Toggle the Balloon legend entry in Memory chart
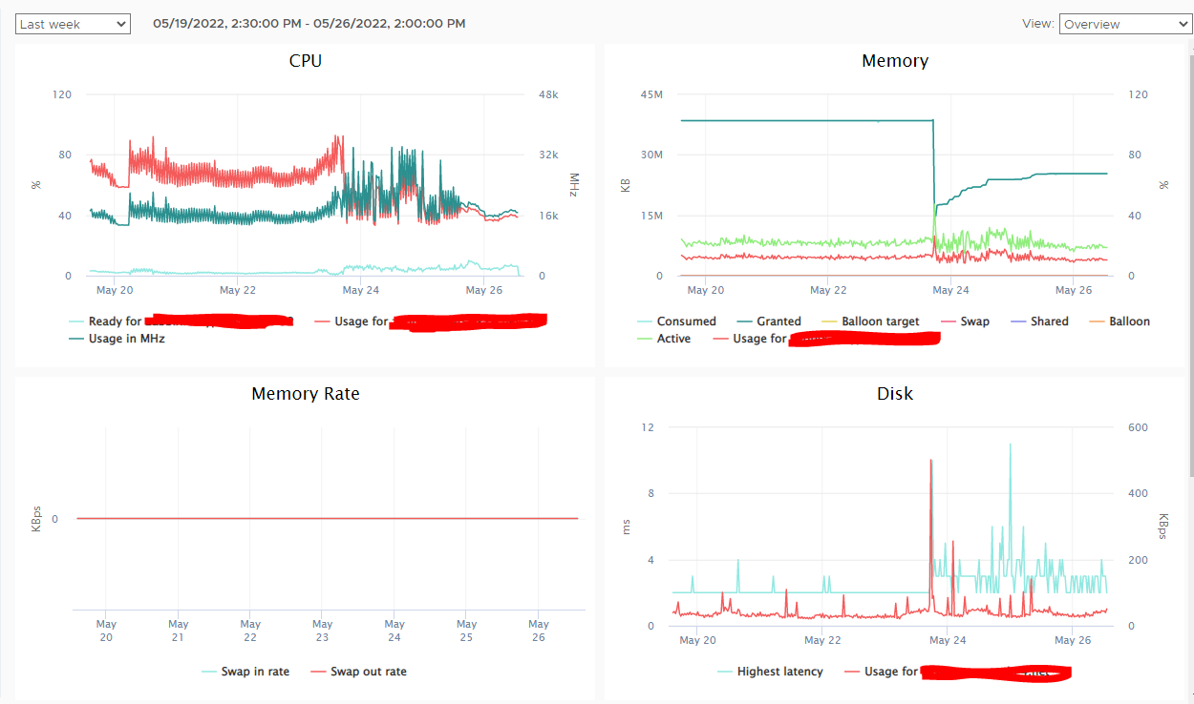 [x=1119, y=321]
